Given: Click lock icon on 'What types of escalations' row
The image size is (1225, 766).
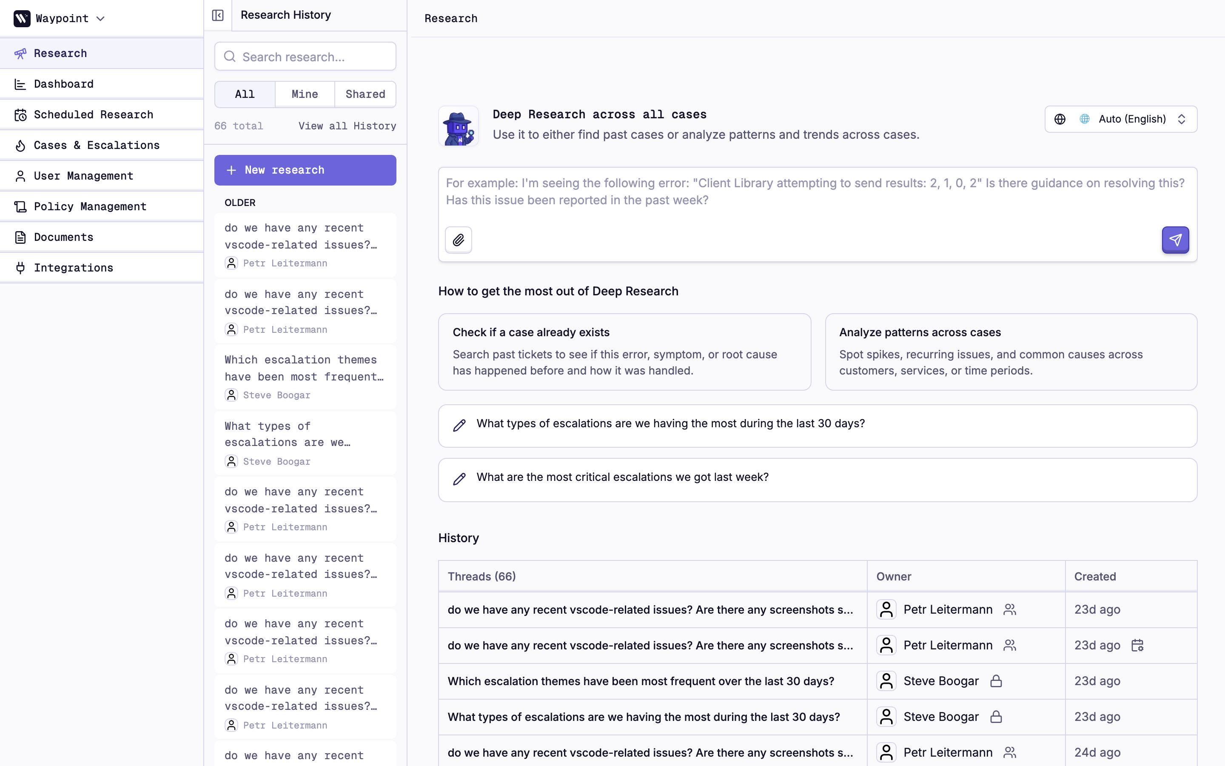Looking at the screenshot, I should 996,717.
